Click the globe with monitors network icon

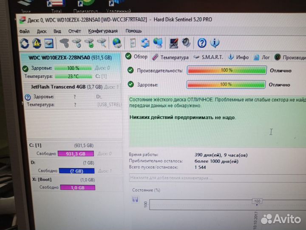tap(158, 43)
